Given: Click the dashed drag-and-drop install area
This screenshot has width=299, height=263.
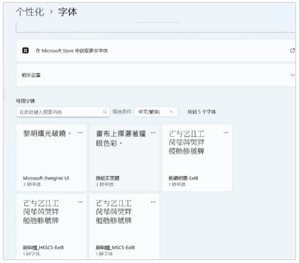Looking at the screenshot, I should click(x=156, y=27).
